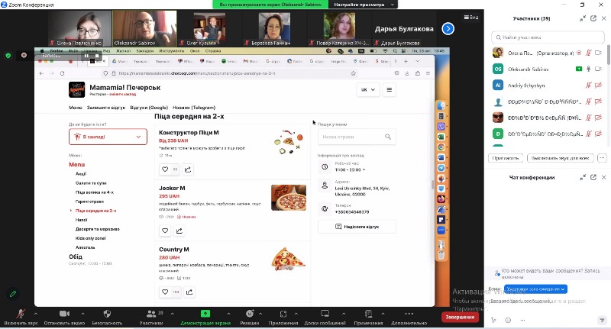Open Новини (Telegram) tab
The height and width of the screenshot is (329, 611).
pos(194,108)
